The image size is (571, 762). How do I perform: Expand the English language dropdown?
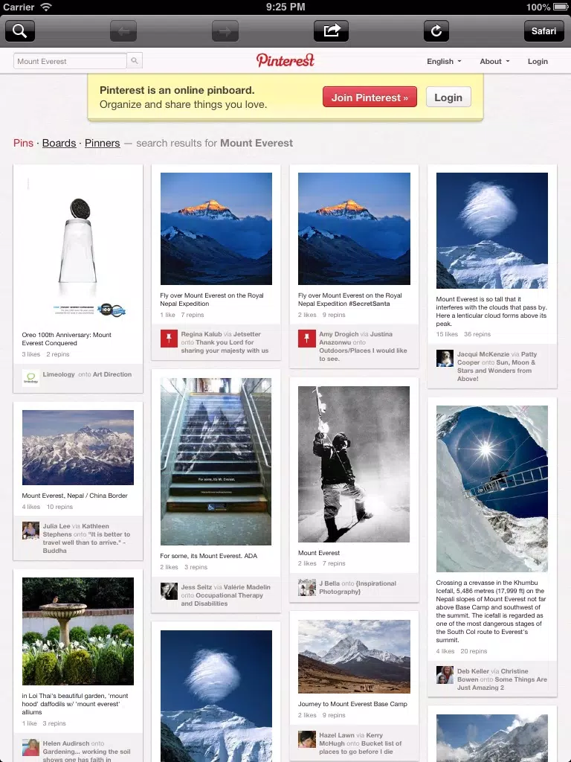pyautogui.click(x=444, y=61)
